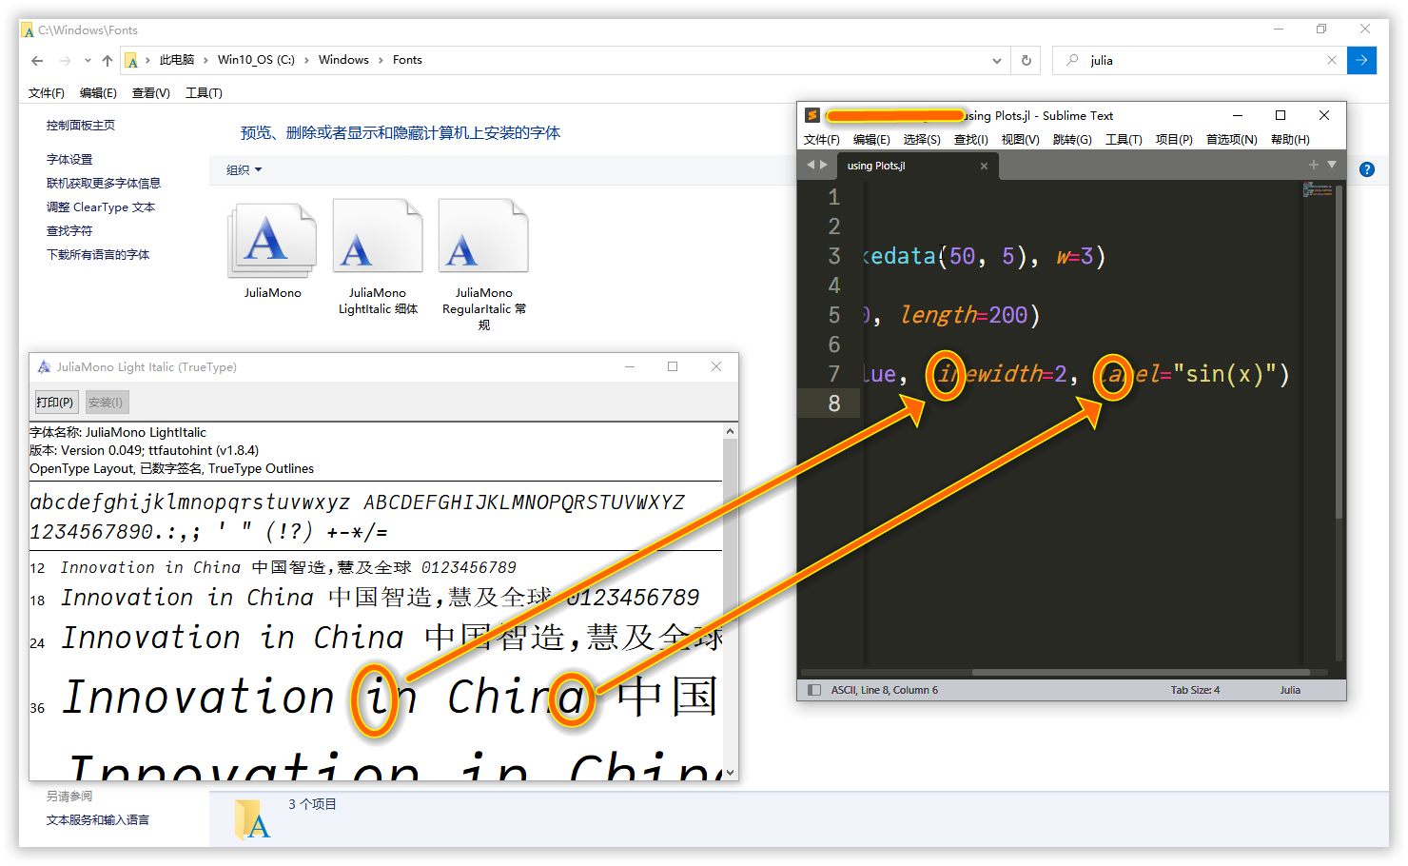Refresh the Fonts folder view
Image resolution: width=1408 pixels, height=866 pixels.
(x=1027, y=60)
